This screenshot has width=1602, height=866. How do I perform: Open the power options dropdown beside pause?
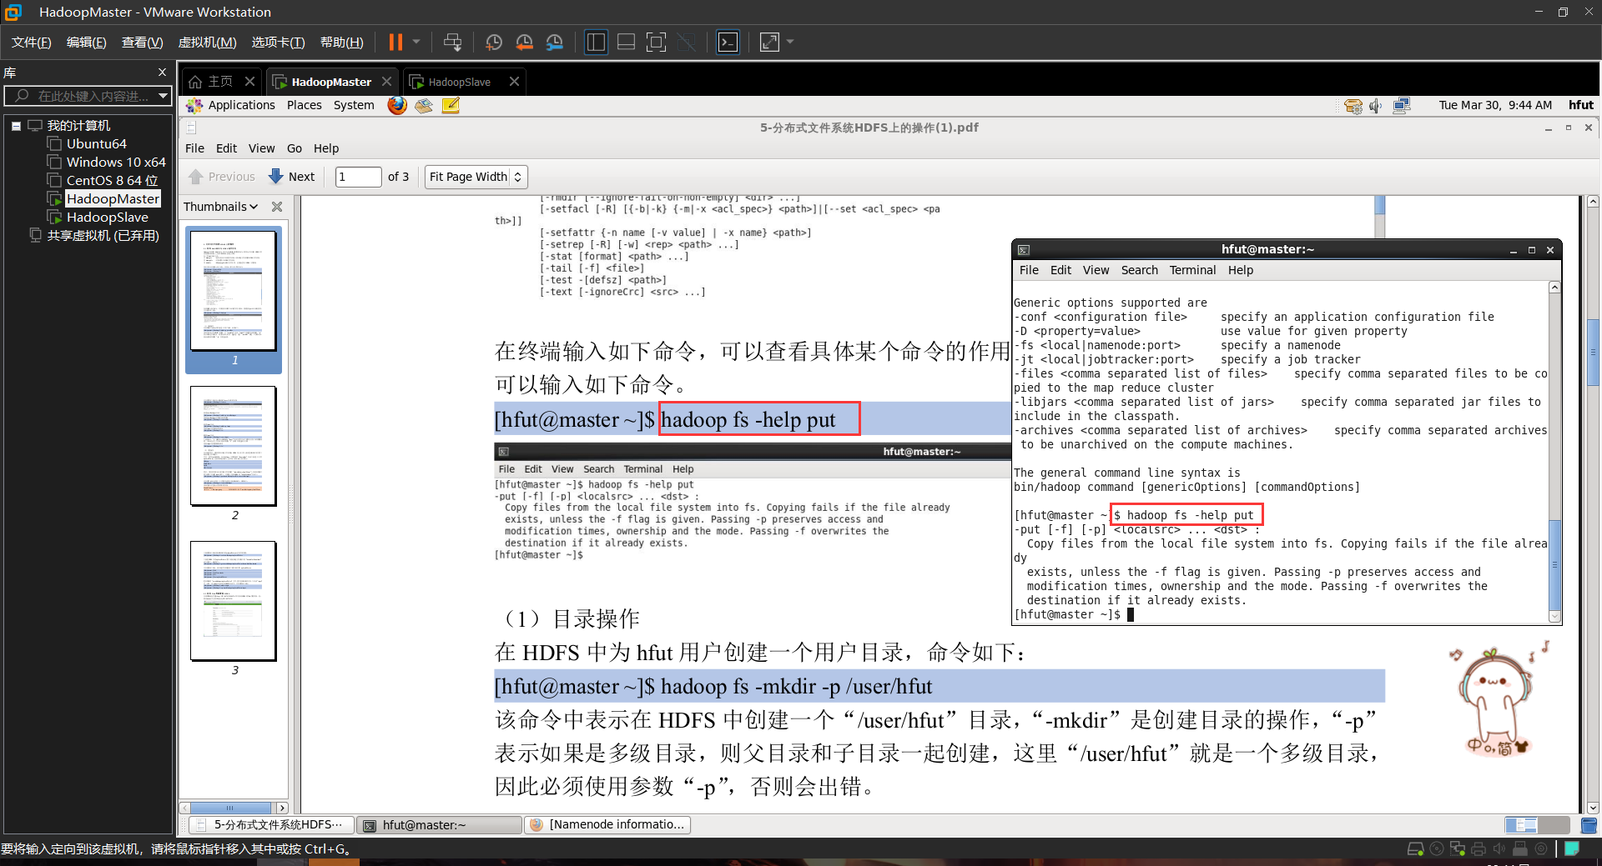click(416, 42)
